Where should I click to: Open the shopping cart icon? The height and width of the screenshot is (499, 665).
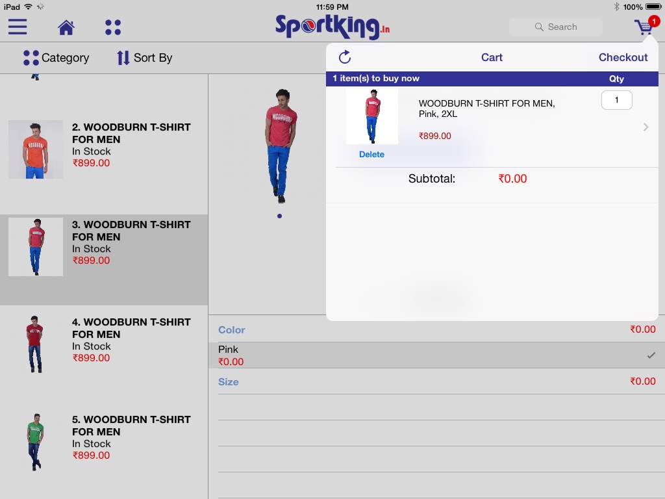(644, 27)
